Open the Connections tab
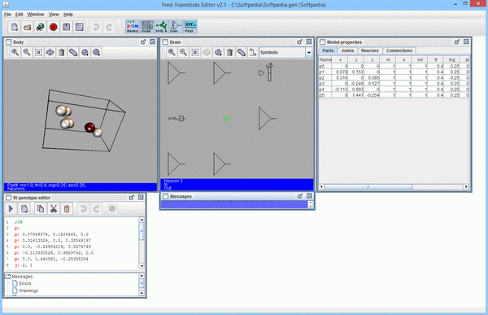This screenshot has width=488, height=315. pos(399,50)
